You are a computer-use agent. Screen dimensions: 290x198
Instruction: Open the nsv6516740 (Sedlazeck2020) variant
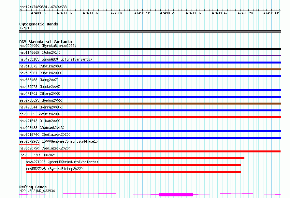[x=45, y=134]
